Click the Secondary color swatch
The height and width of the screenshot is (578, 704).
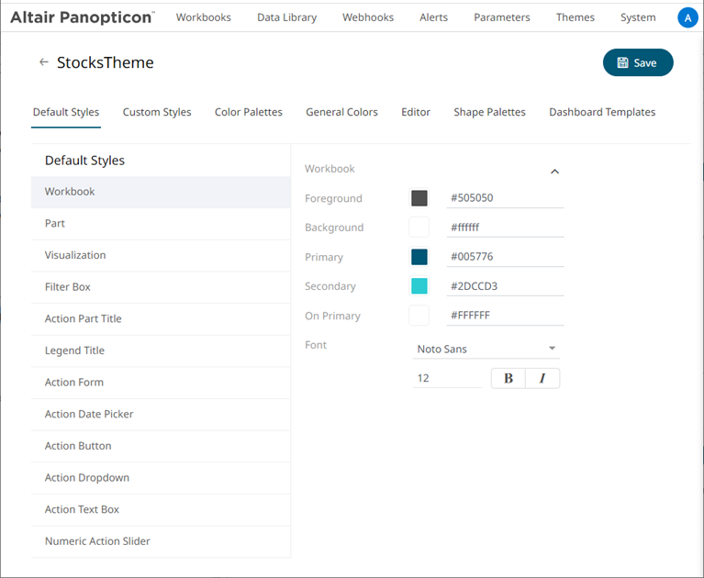419,286
